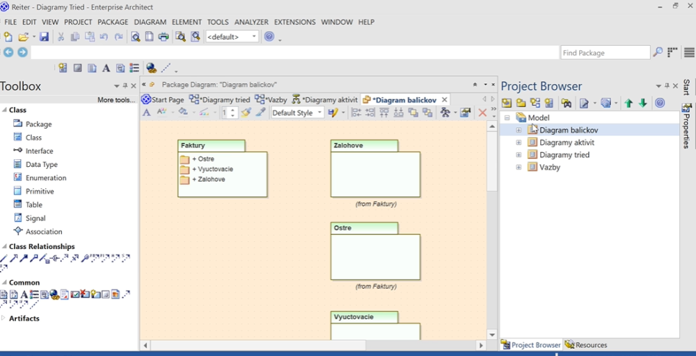
Task: Pin the Project Browser panel
Action: point(667,86)
